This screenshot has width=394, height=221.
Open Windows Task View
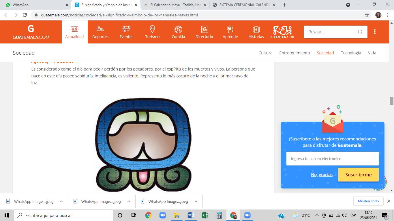tap(134, 215)
